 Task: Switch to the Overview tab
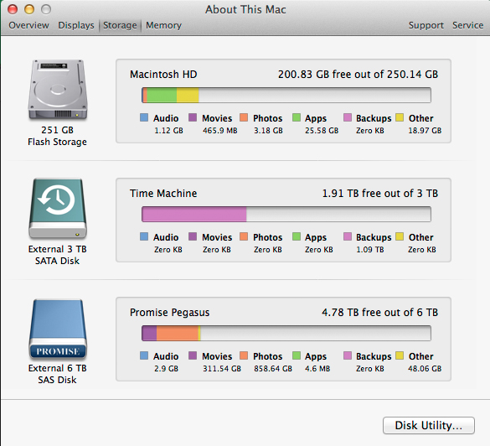pos(28,25)
